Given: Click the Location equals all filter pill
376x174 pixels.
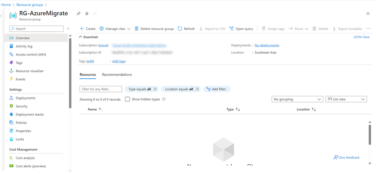Looking at the screenshot, I should [x=181, y=89].
